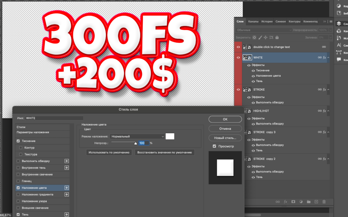Click the fx icon on STROKE layer
348x217 pixels.
[324, 90]
